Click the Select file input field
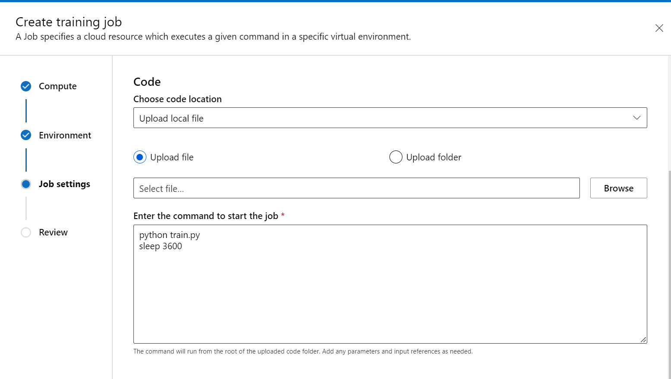The image size is (671, 379). click(x=356, y=188)
